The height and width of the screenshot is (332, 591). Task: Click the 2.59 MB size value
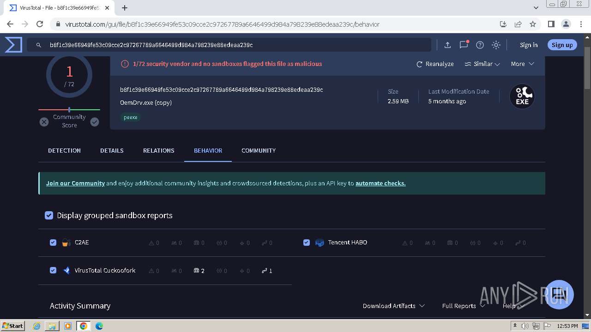point(398,101)
